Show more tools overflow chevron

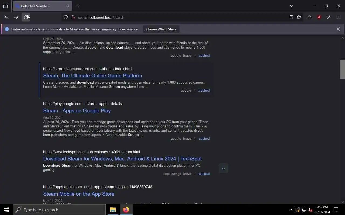329,17
